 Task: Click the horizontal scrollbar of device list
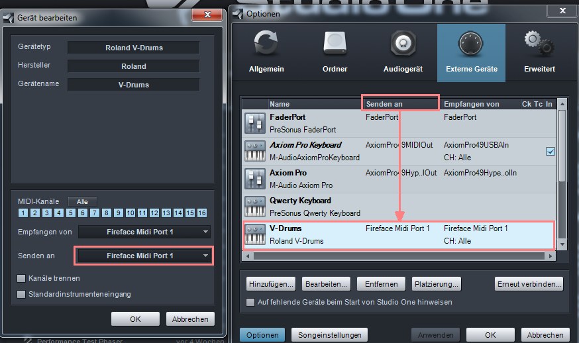[x=399, y=256]
